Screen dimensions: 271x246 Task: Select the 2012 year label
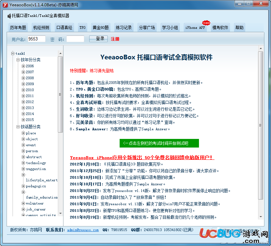click(30, 102)
